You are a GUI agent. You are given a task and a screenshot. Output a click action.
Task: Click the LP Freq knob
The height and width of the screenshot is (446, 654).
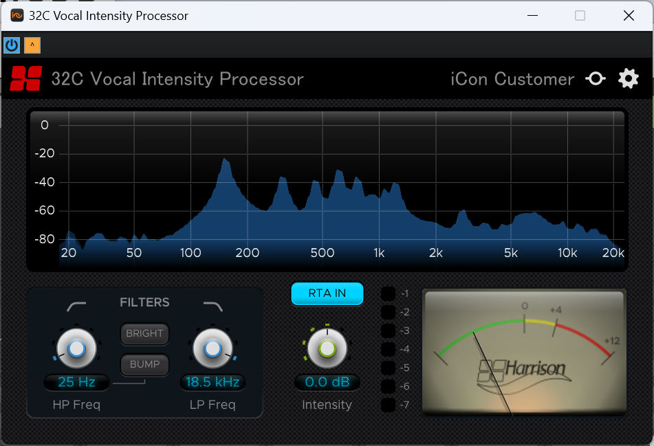(x=212, y=348)
